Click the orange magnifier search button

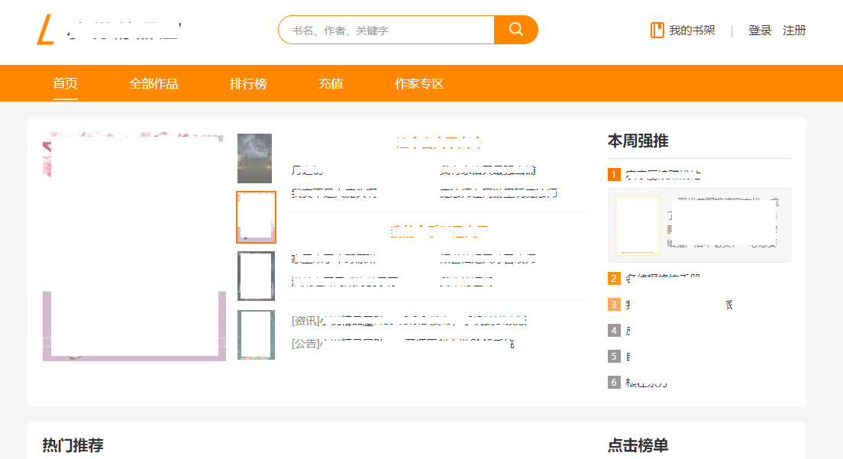coord(516,30)
